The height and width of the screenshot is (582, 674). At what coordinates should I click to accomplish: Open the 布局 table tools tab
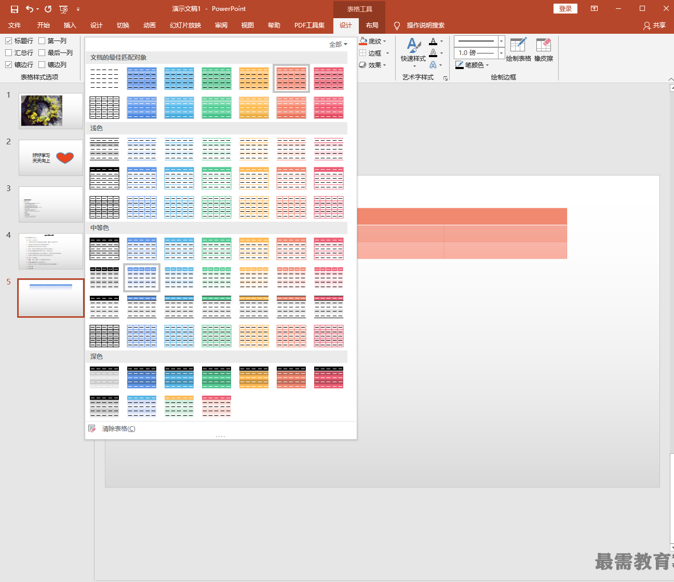[372, 25]
